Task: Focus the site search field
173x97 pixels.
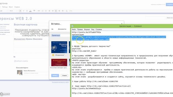Action: [x=155, y=18]
